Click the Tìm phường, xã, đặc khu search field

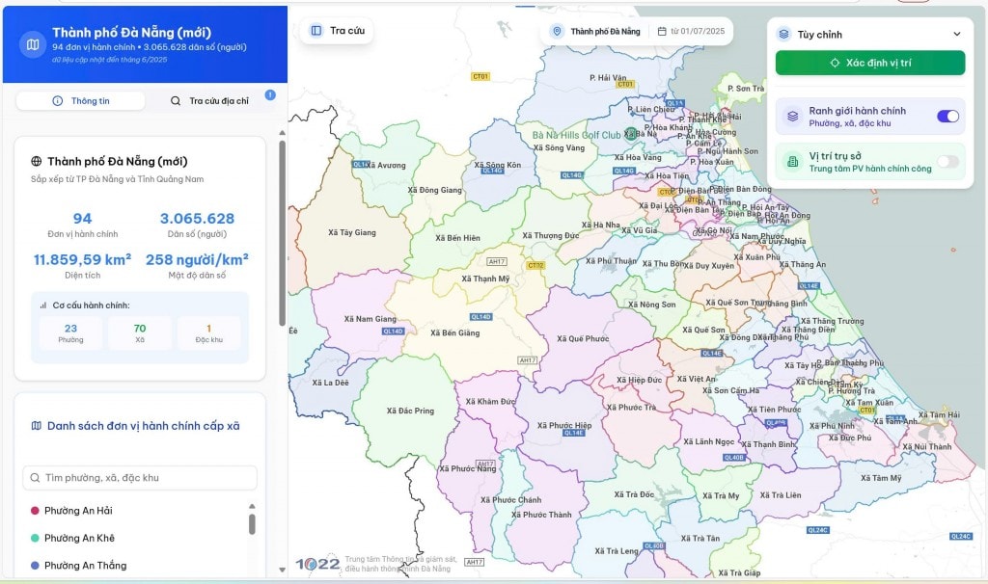point(140,478)
